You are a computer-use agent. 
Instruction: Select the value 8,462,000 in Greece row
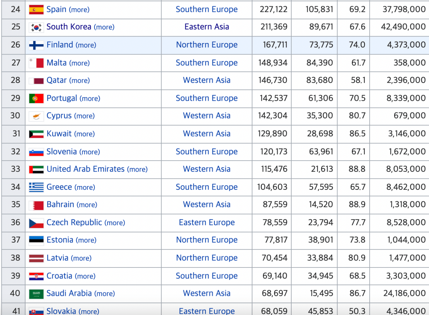tap(406, 187)
